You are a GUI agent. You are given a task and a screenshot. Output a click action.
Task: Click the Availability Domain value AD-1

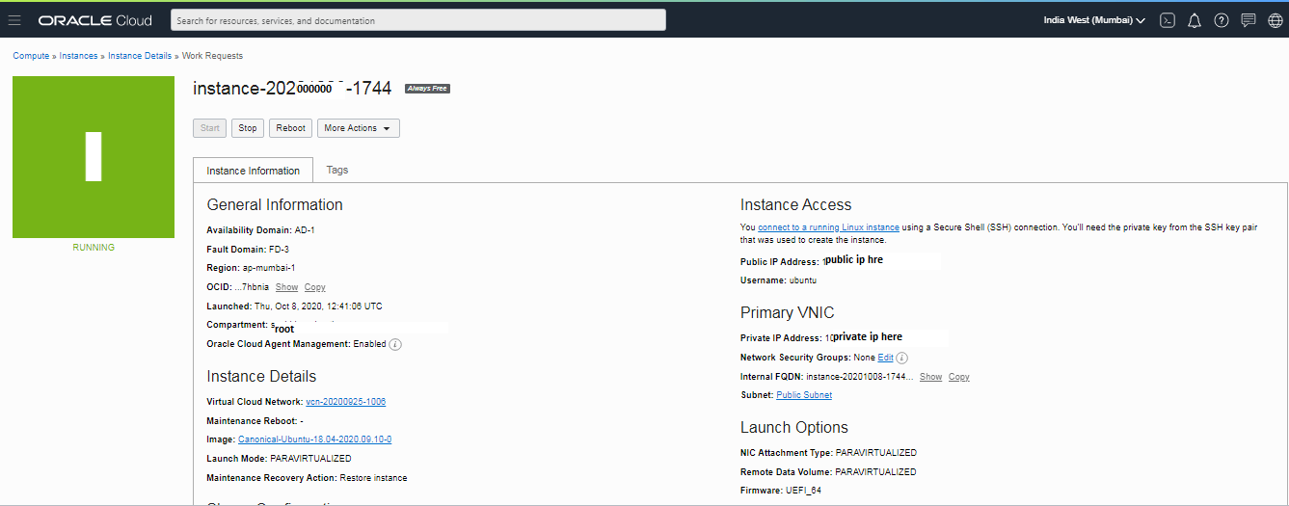click(305, 230)
